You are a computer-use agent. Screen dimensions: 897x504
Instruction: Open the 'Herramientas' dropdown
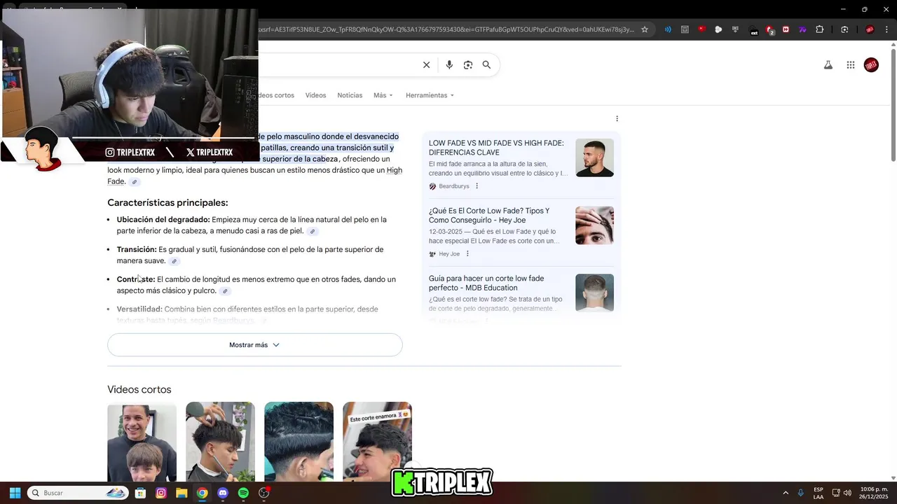(x=430, y=95)
